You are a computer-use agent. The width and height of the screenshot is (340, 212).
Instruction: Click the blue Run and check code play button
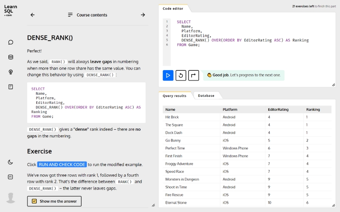(168, 75)
